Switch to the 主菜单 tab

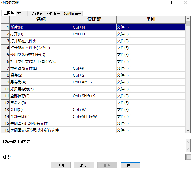(9, 13)
